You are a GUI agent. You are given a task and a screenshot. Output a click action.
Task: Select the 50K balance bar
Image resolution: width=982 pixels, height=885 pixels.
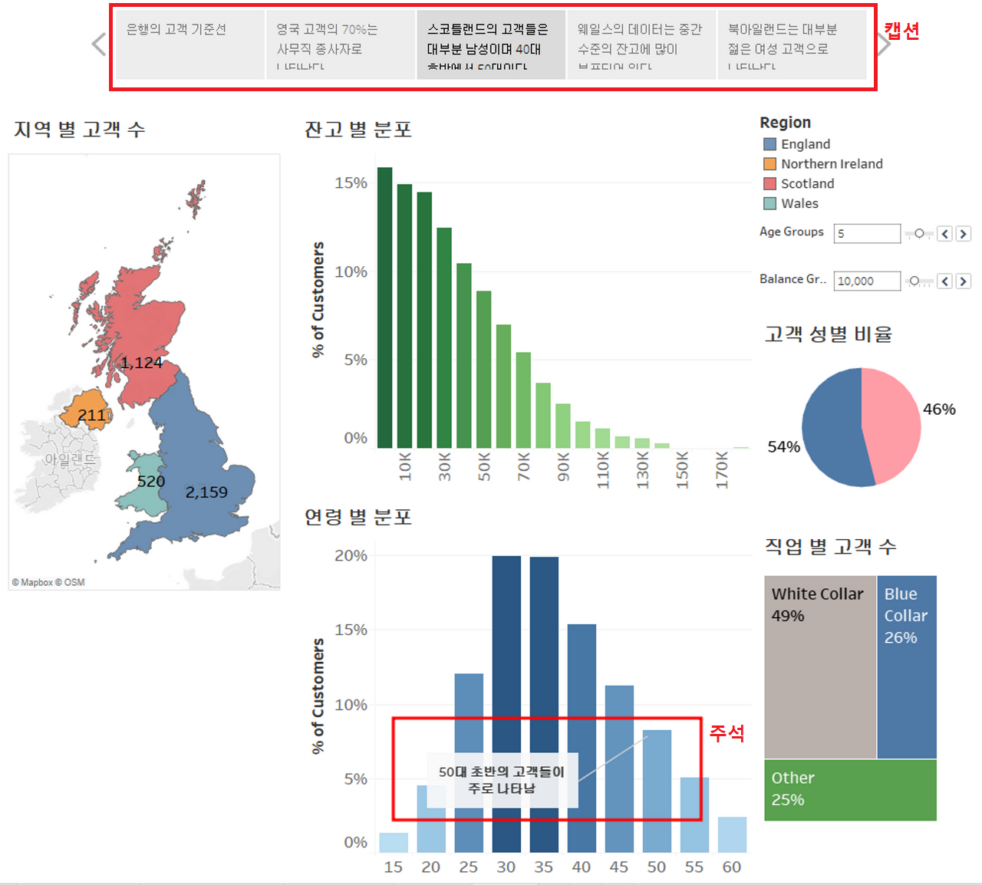point(483,369)
